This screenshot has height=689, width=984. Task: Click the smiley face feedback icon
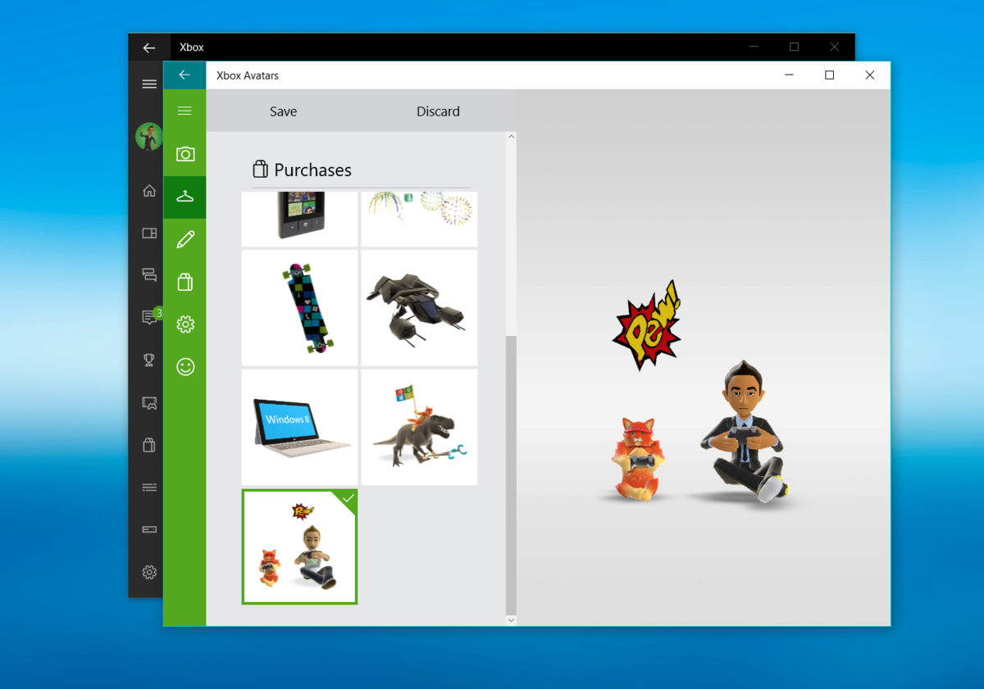coord(185,367)
